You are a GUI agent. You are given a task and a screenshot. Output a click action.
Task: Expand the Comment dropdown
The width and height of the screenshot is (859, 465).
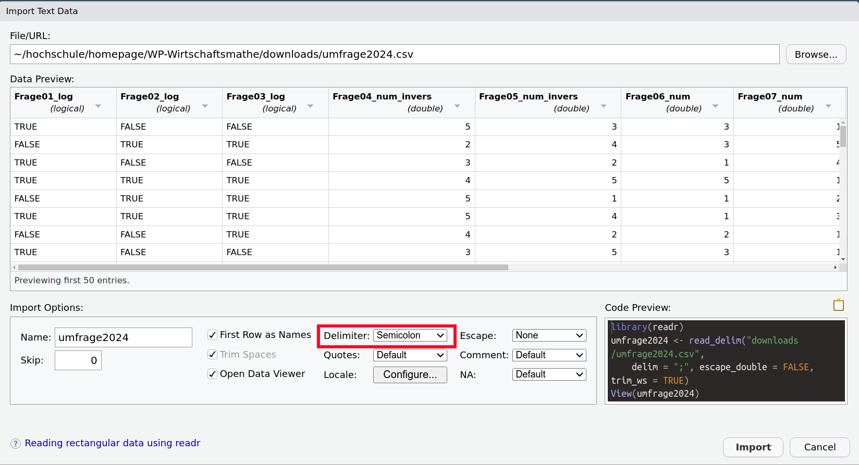click(x=549, y=355)
